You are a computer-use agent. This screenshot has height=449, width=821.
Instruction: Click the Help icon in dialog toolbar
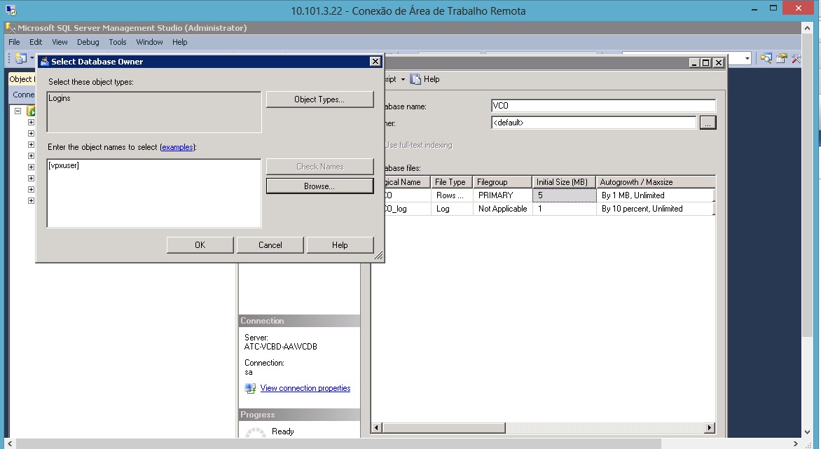point(416,79)
